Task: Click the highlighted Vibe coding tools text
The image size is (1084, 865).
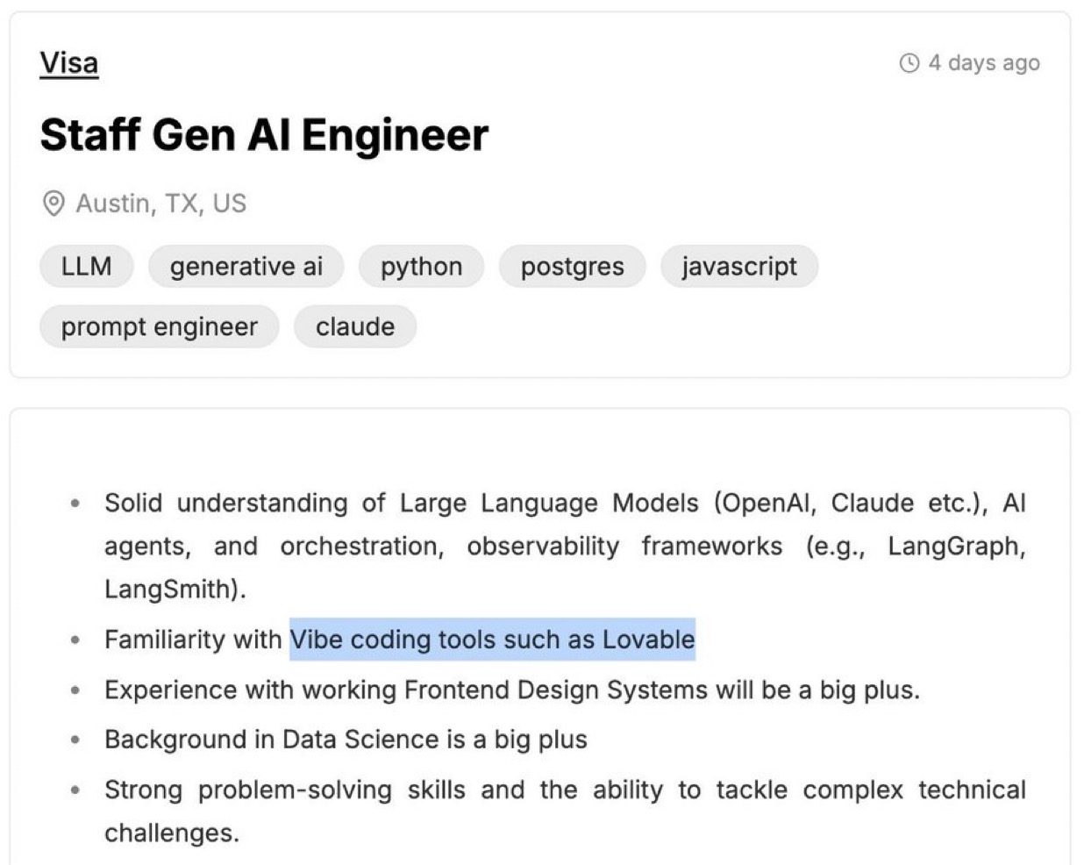Action: [492, 640]
